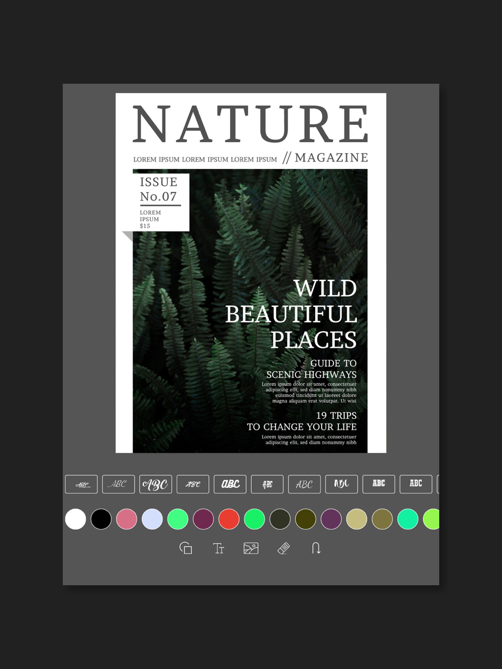The image size is (502, 669).
Task: Open the image picture tool
Action: pos(251,548)
